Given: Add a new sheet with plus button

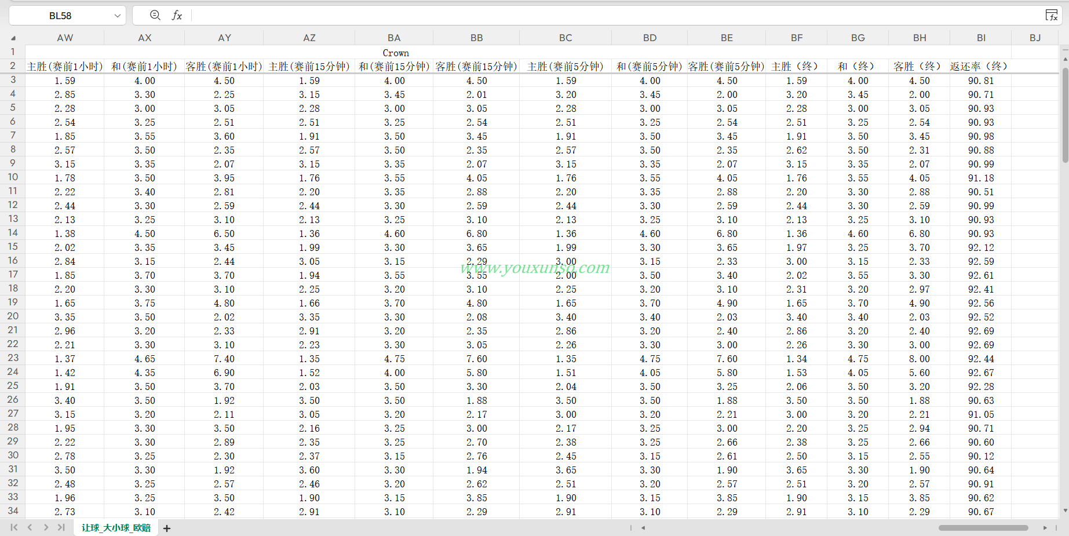Looking at the screenshot, I should pyautogui.click(x=167, y=528).
